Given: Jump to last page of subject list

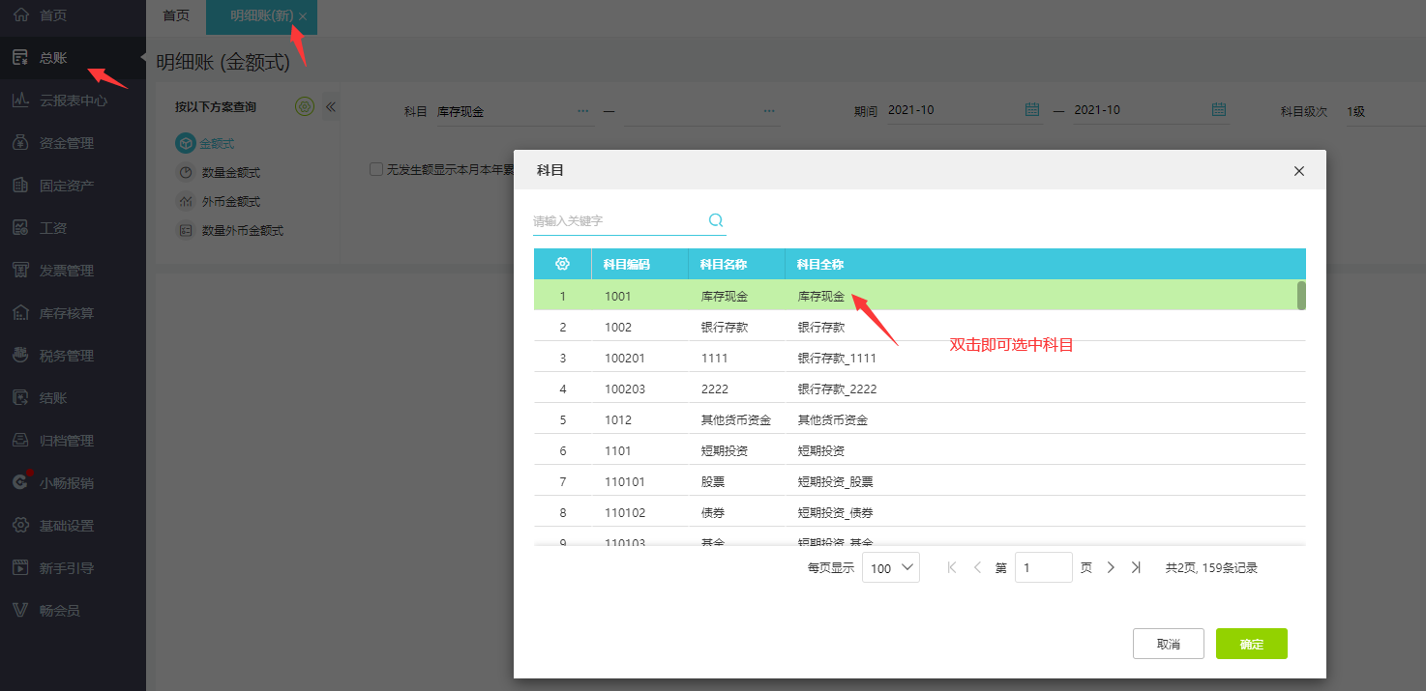Looking at the screenshot, I should 1137,568.
